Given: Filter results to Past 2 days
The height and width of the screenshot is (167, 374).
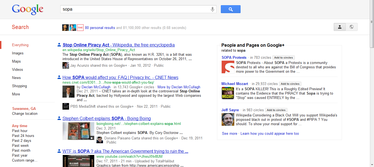Looking at the screenshot, I should [22, 141].
